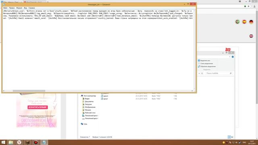Open File Explorer from the taskbar
This screenshot has height=145, width=258.
click(x=11, y=142)
